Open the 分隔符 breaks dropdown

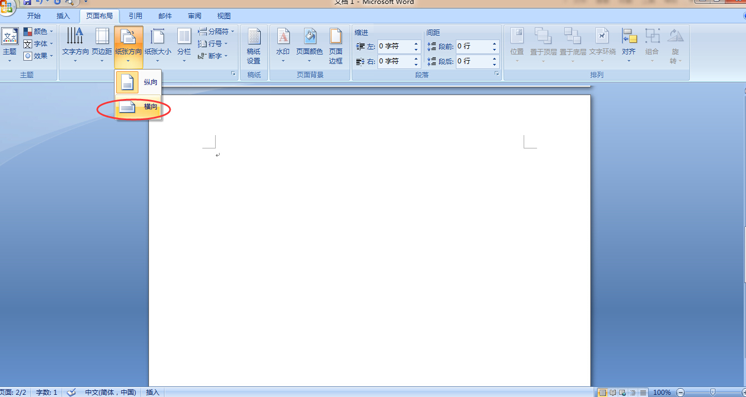pyautogui.click(x=216, y=32)
